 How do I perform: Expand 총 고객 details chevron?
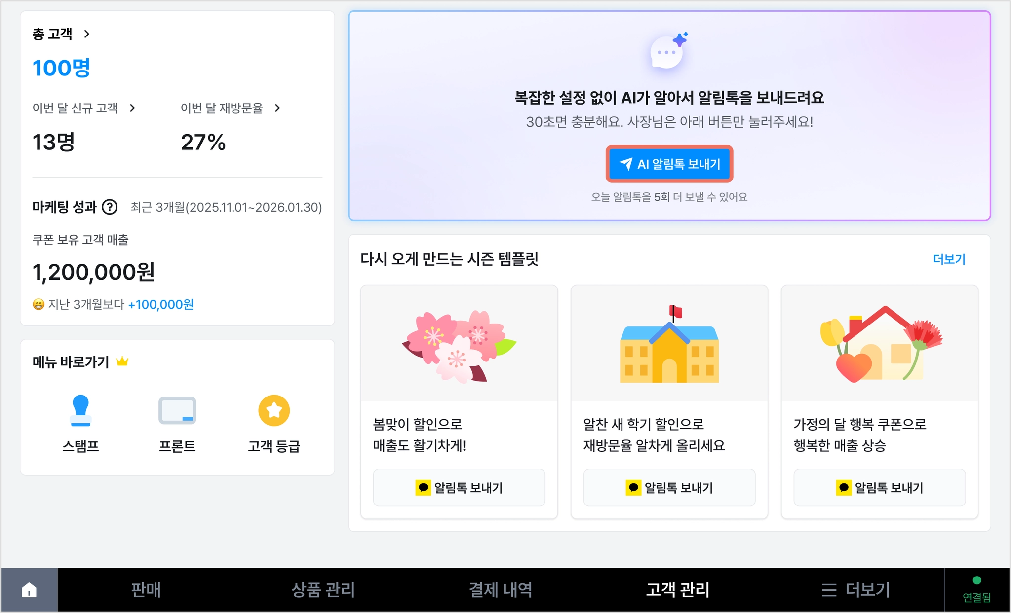coord(87,34)
